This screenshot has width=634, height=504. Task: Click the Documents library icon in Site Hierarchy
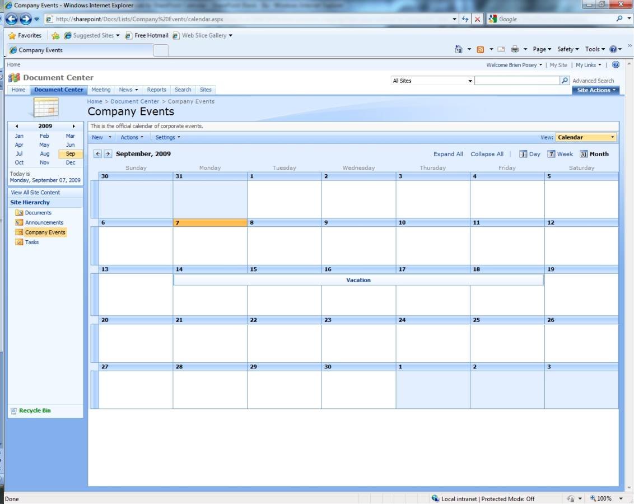pos(19,213)
